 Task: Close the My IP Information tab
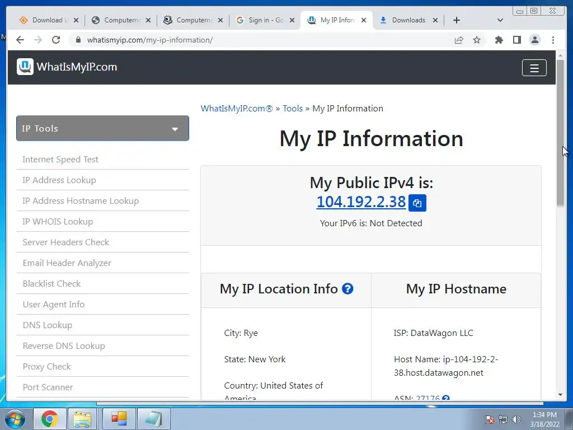coord(364,20)
